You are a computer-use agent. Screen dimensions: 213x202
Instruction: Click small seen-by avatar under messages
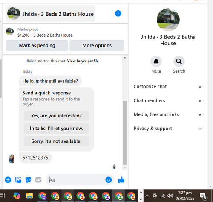pos(114,167)
